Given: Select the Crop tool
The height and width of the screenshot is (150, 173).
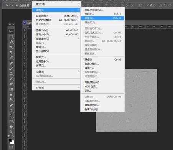Looking at the screenshot, I should [x=11, y=52].
